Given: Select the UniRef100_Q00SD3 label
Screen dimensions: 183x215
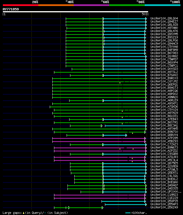Looking at the screenshot, I should (164, 69).
